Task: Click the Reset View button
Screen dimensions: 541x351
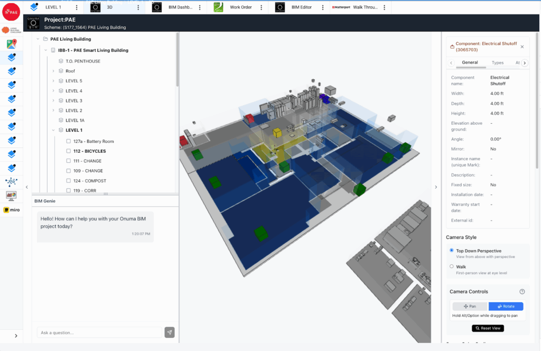Action: [x=488, y=328]
